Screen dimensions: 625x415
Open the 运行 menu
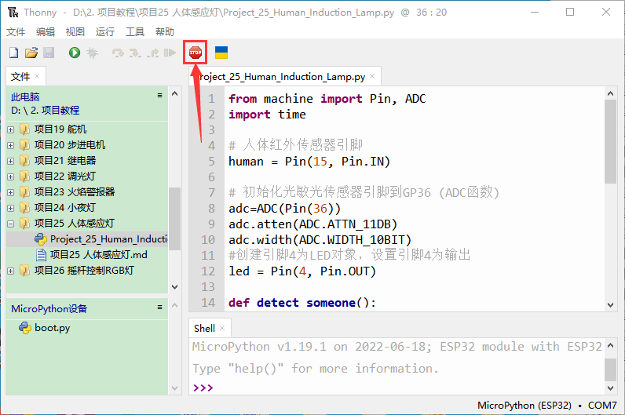[x=104, y=32]
